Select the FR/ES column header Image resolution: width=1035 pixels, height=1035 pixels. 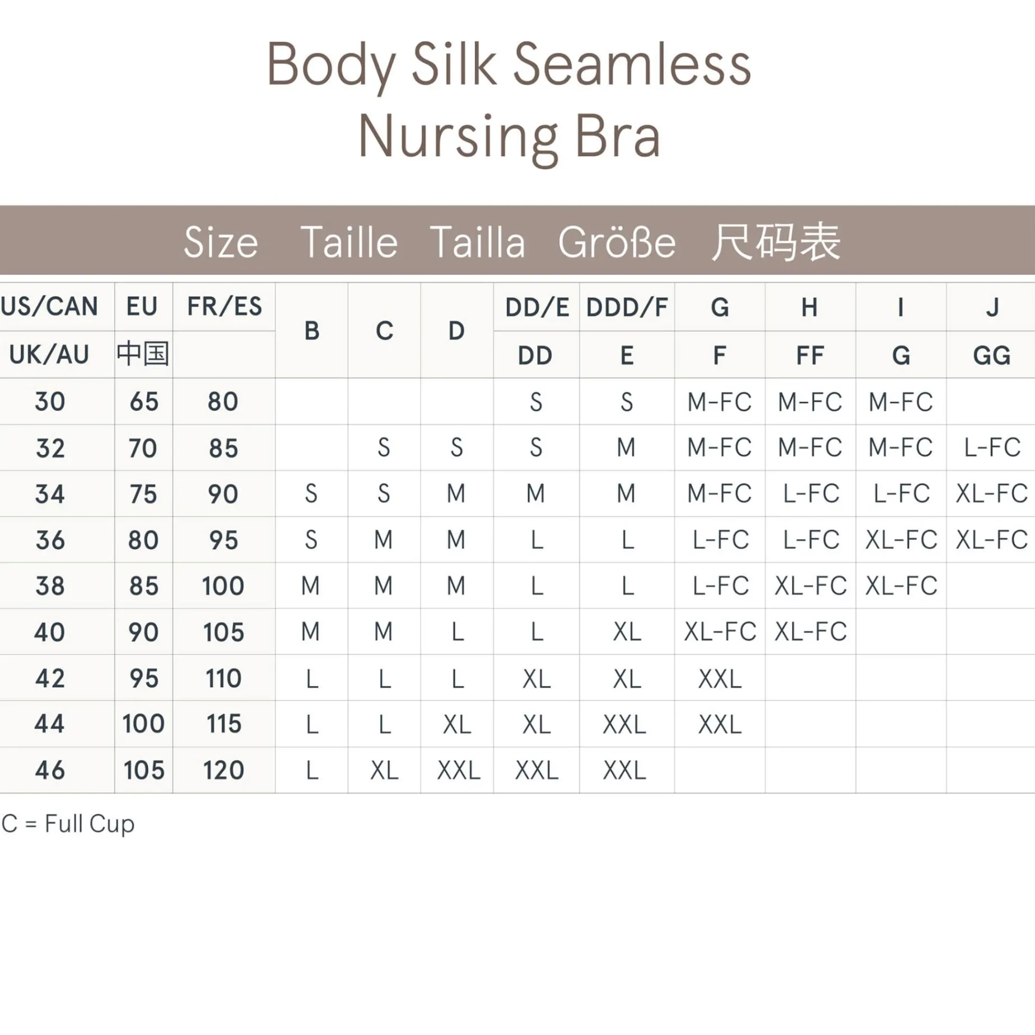[224, 306]
